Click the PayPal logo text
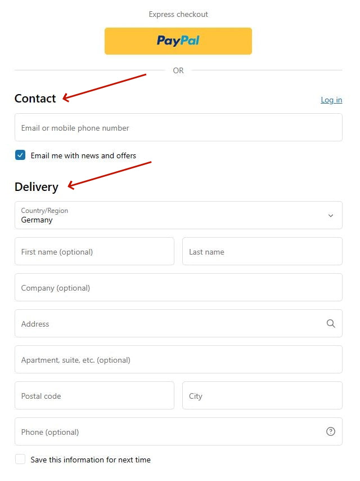Image resolution: width=360 pixels, height=481 pixels. point(178,41)
